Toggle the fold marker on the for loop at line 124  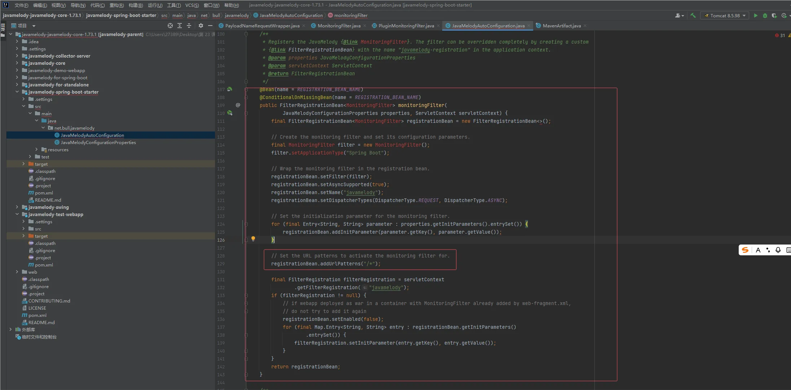tap(246, 224)
